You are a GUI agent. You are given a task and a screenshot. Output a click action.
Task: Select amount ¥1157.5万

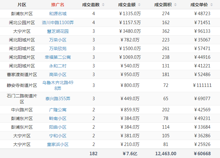[x=130, y=23]
